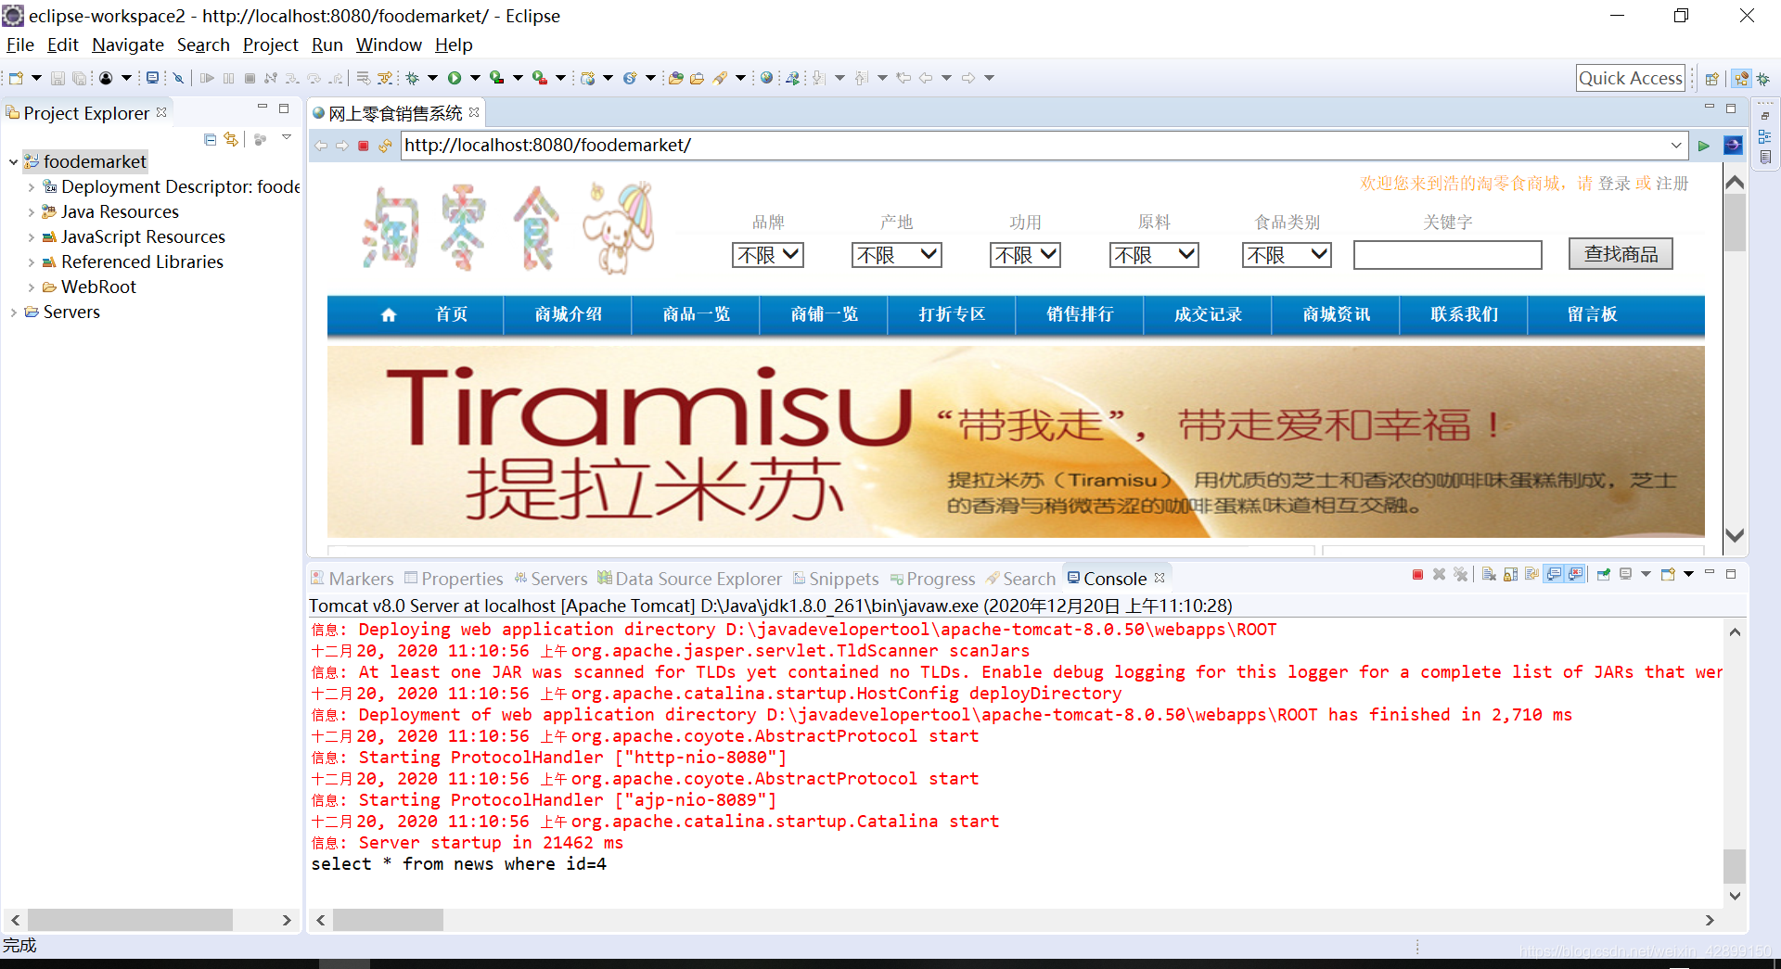Open the 食品类别 category dropdown
Image resolution: width=1781 pixels, height=969 pixels.
click(x=1287, y=255)
